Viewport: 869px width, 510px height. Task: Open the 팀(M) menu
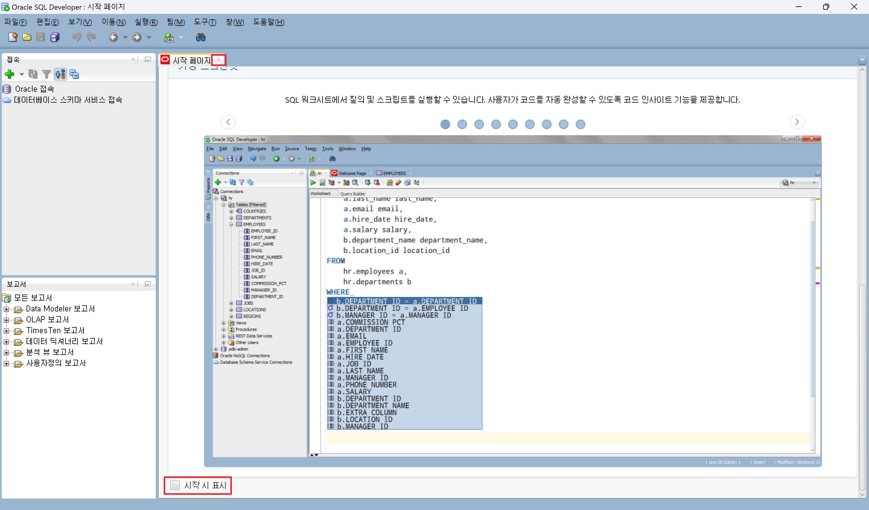point(176,22)
